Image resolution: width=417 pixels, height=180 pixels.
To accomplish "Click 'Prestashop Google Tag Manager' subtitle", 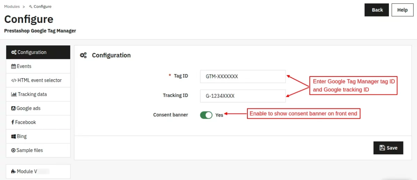I will coord(40,31).
